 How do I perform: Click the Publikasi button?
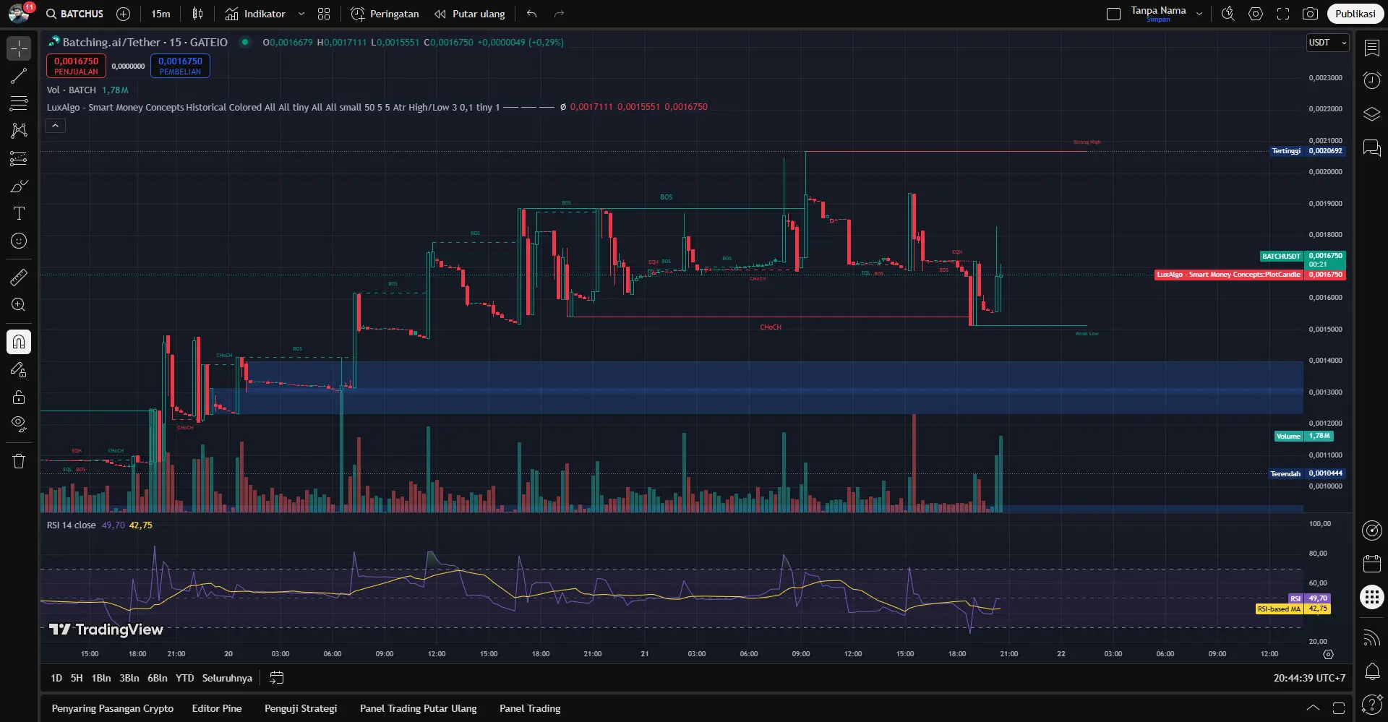tap(1355, 14)
